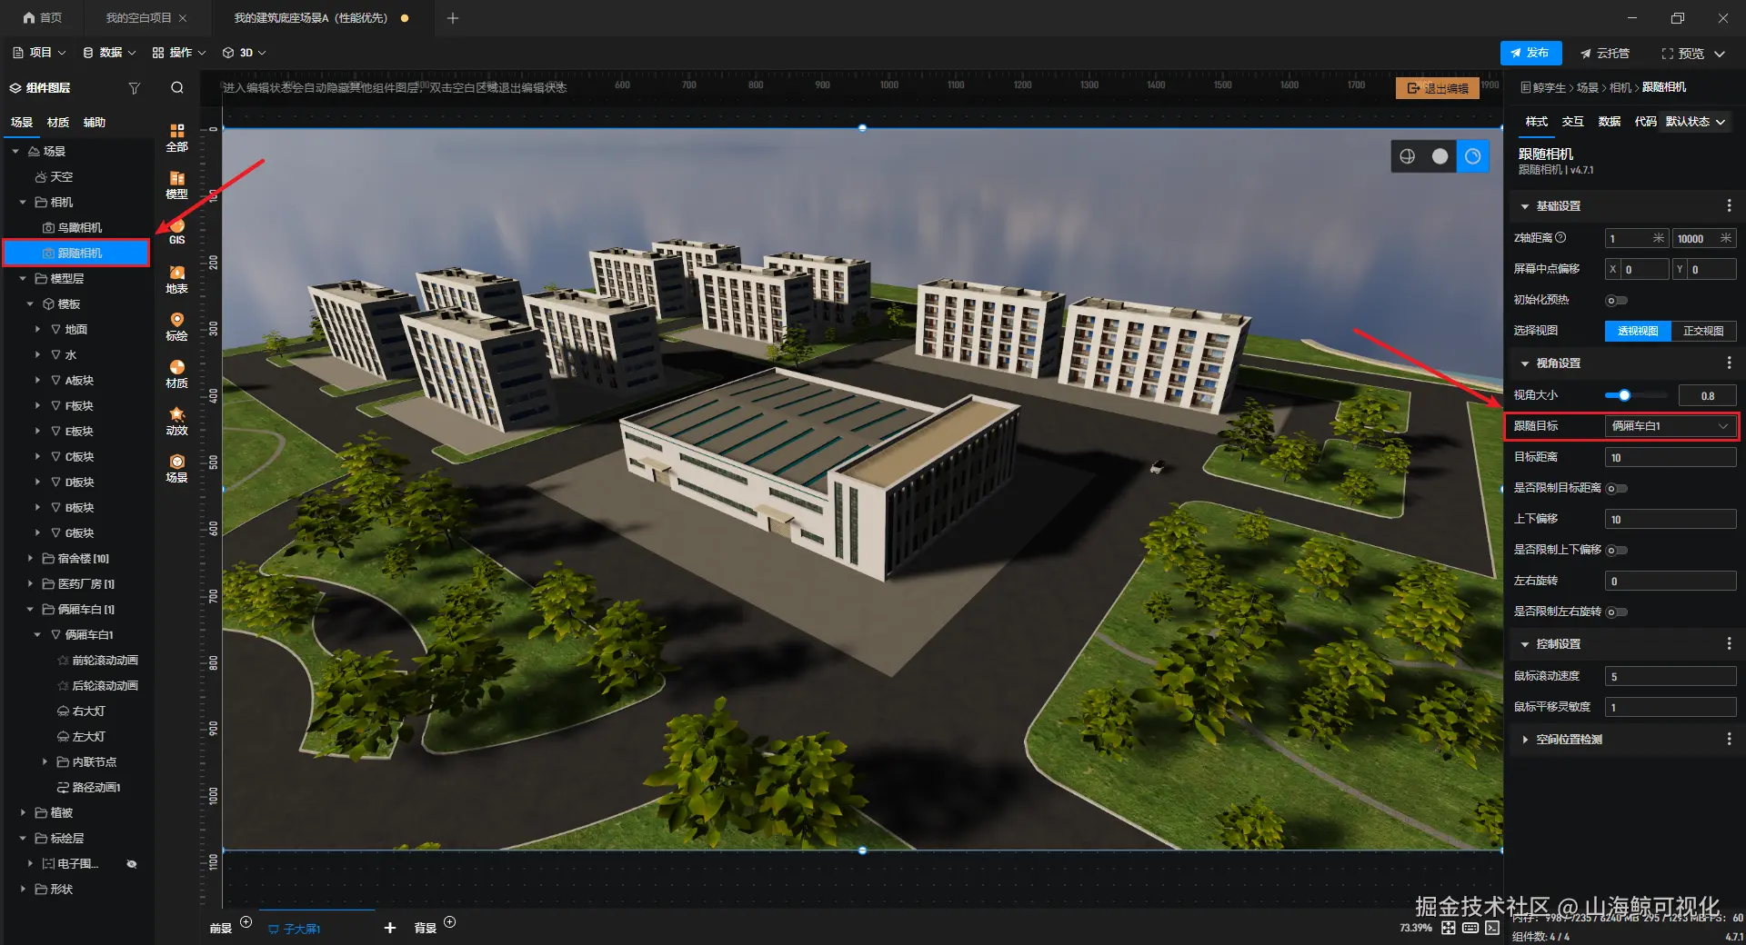
Task: Open the 数据 menu in top toolbar
Action: tap(109, 53)
